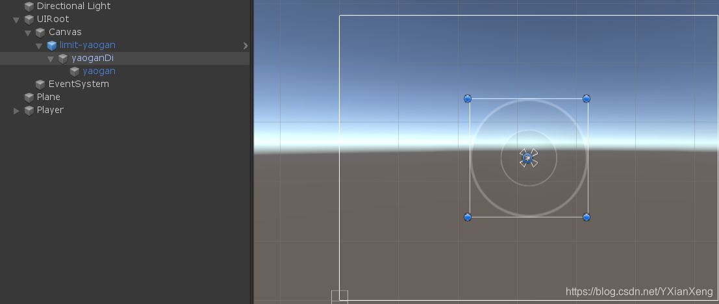Collapse the UIRoot tree node
Screen dimensions: 719x304
coord(16,19)
